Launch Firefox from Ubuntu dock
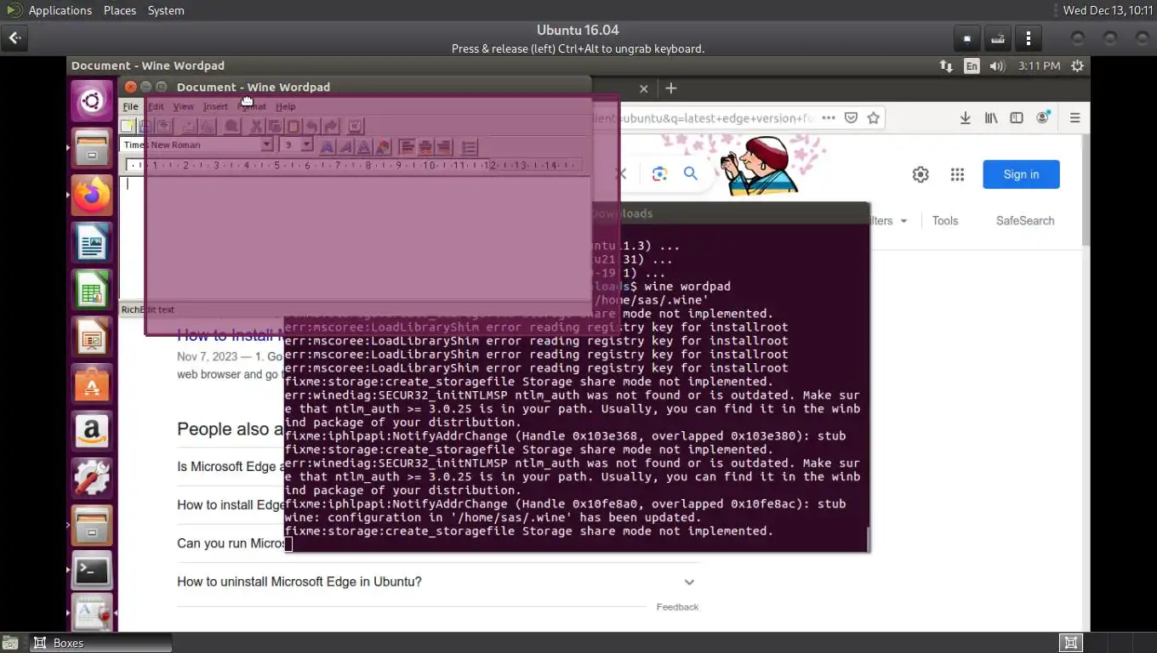 point(92,196)
